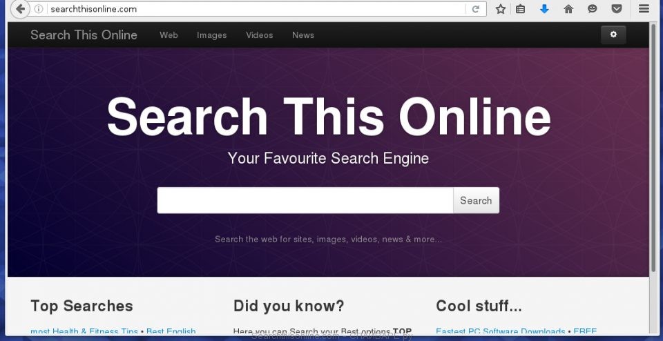Go to the browser home page icon
This screenshot has width=663, height=341.
tap(568, 9)
